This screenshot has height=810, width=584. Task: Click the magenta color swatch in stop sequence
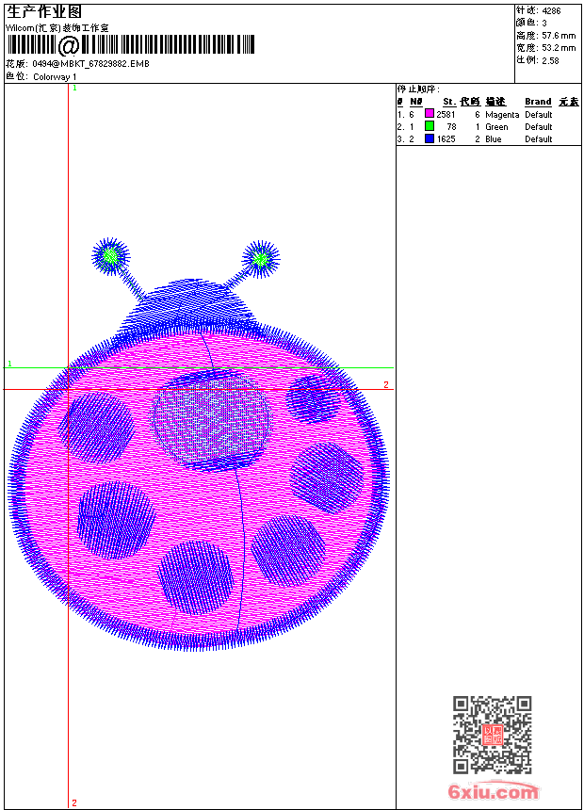[x=429, y=114]
